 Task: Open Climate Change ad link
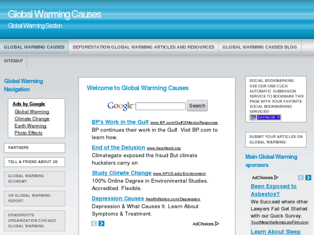(x=32, y=119)
